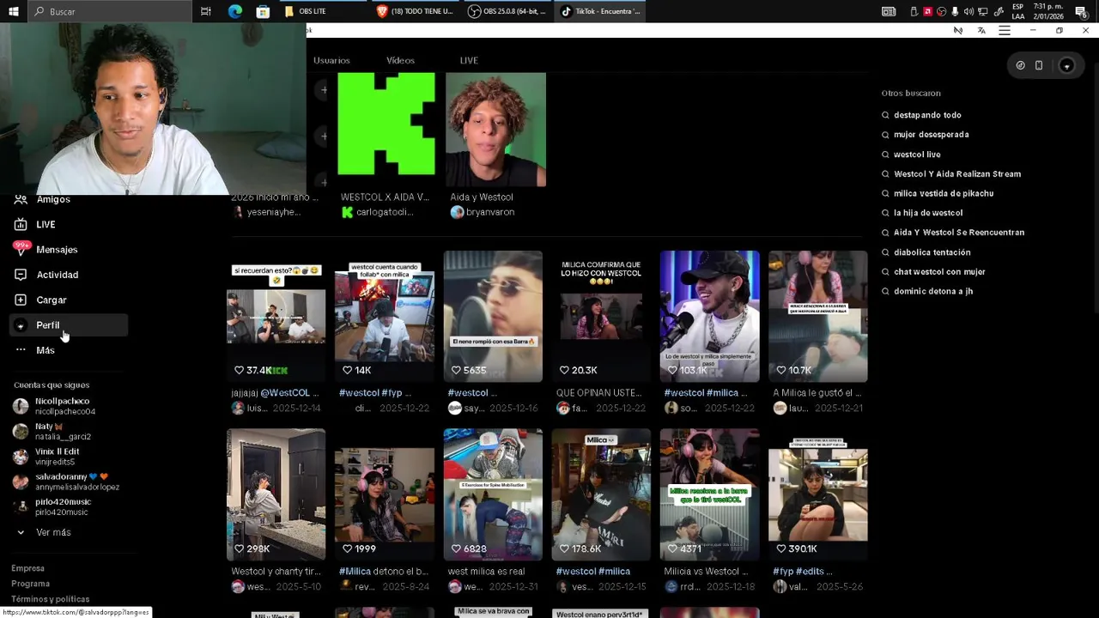Click the crossed-out N icon in title bar
The width and height of the screenshot is (1099, 618).
(x=958, y=30)
